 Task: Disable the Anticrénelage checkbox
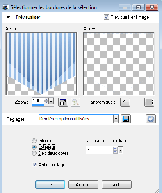point(34,165)
